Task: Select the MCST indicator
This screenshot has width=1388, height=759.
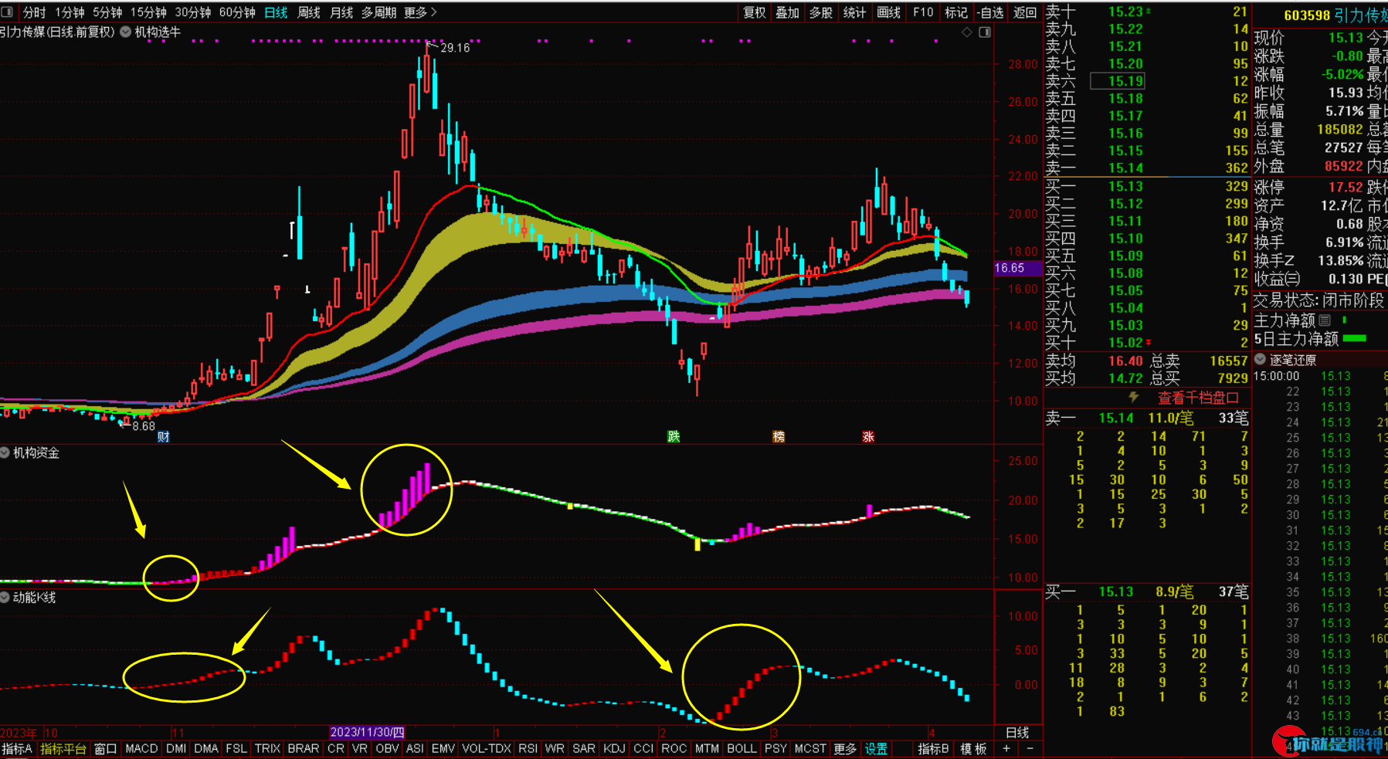Action: pos(810,748)
